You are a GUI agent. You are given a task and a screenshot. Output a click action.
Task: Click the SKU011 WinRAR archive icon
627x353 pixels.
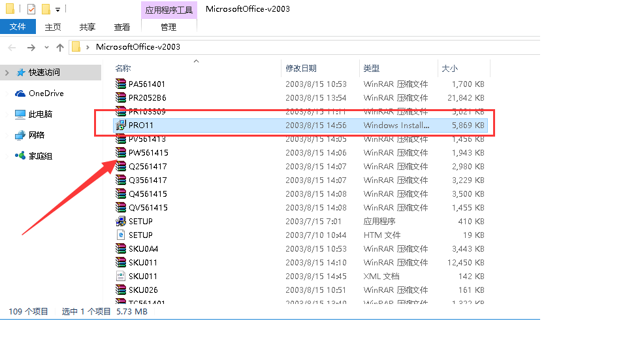point(121,262)
